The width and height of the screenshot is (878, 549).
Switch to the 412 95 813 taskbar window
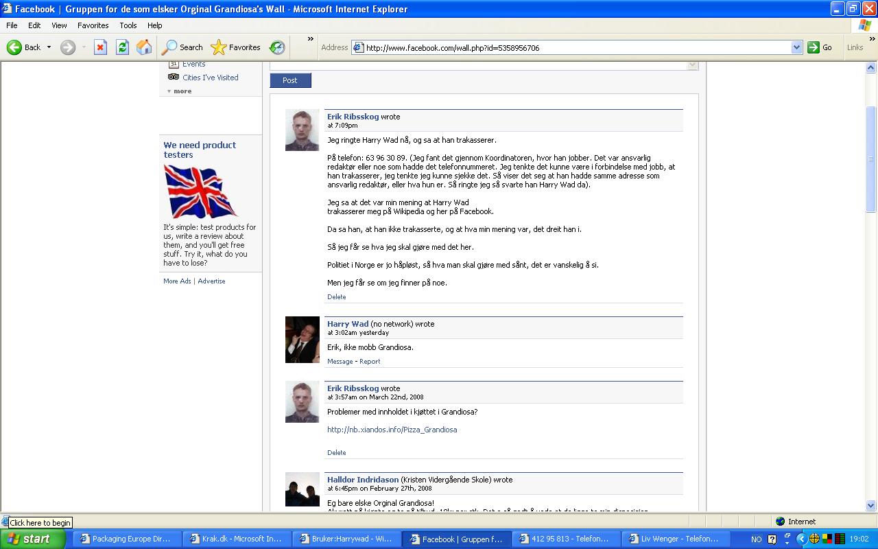pos(566,539)
